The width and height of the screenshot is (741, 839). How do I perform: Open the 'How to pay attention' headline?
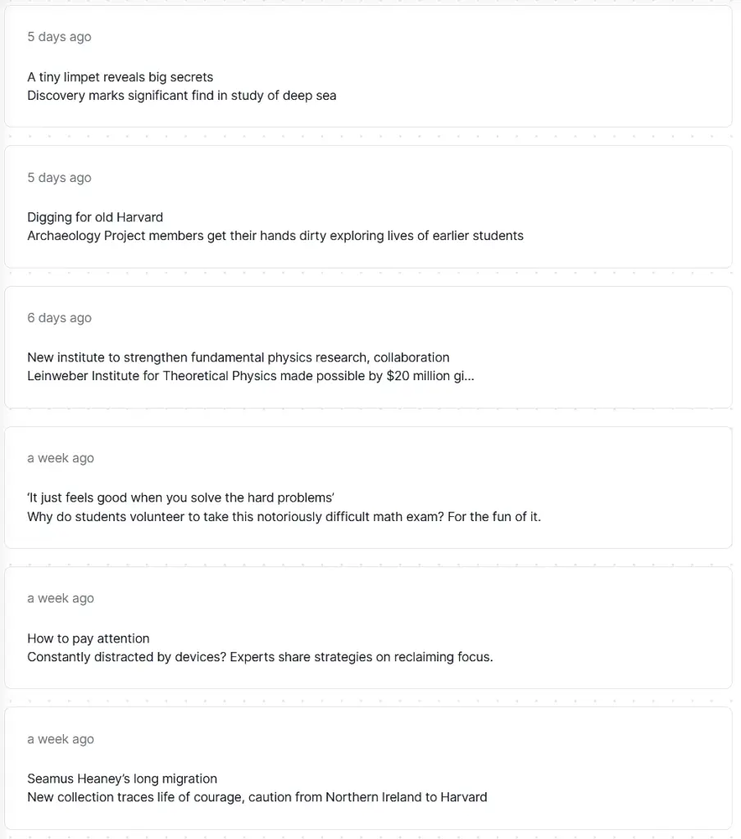pos(89,638)
